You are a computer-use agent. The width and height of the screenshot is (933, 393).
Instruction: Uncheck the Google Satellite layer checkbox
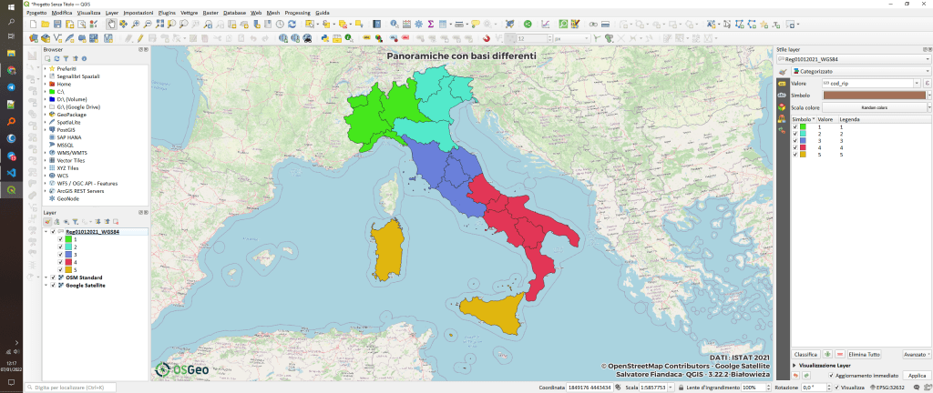coord(53,286)
